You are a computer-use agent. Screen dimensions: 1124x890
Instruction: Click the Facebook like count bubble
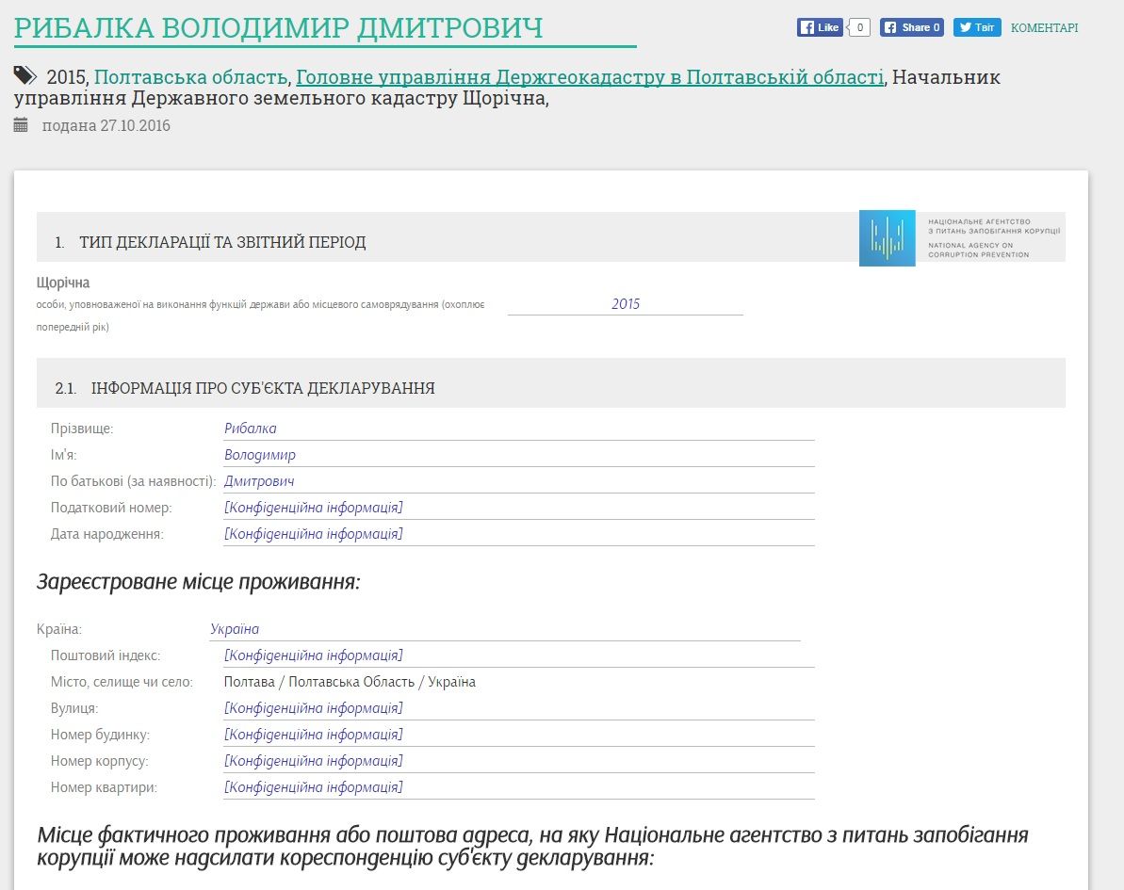click(x=859, y=27)
